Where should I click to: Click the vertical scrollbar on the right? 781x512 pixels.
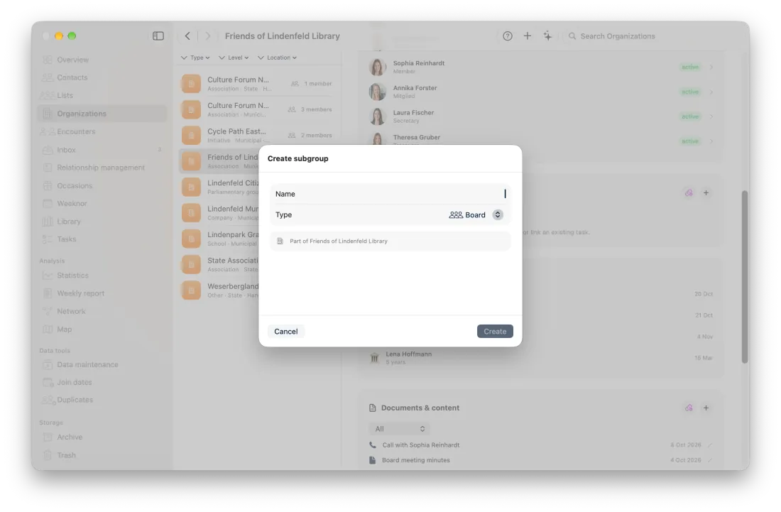point(745,276)
